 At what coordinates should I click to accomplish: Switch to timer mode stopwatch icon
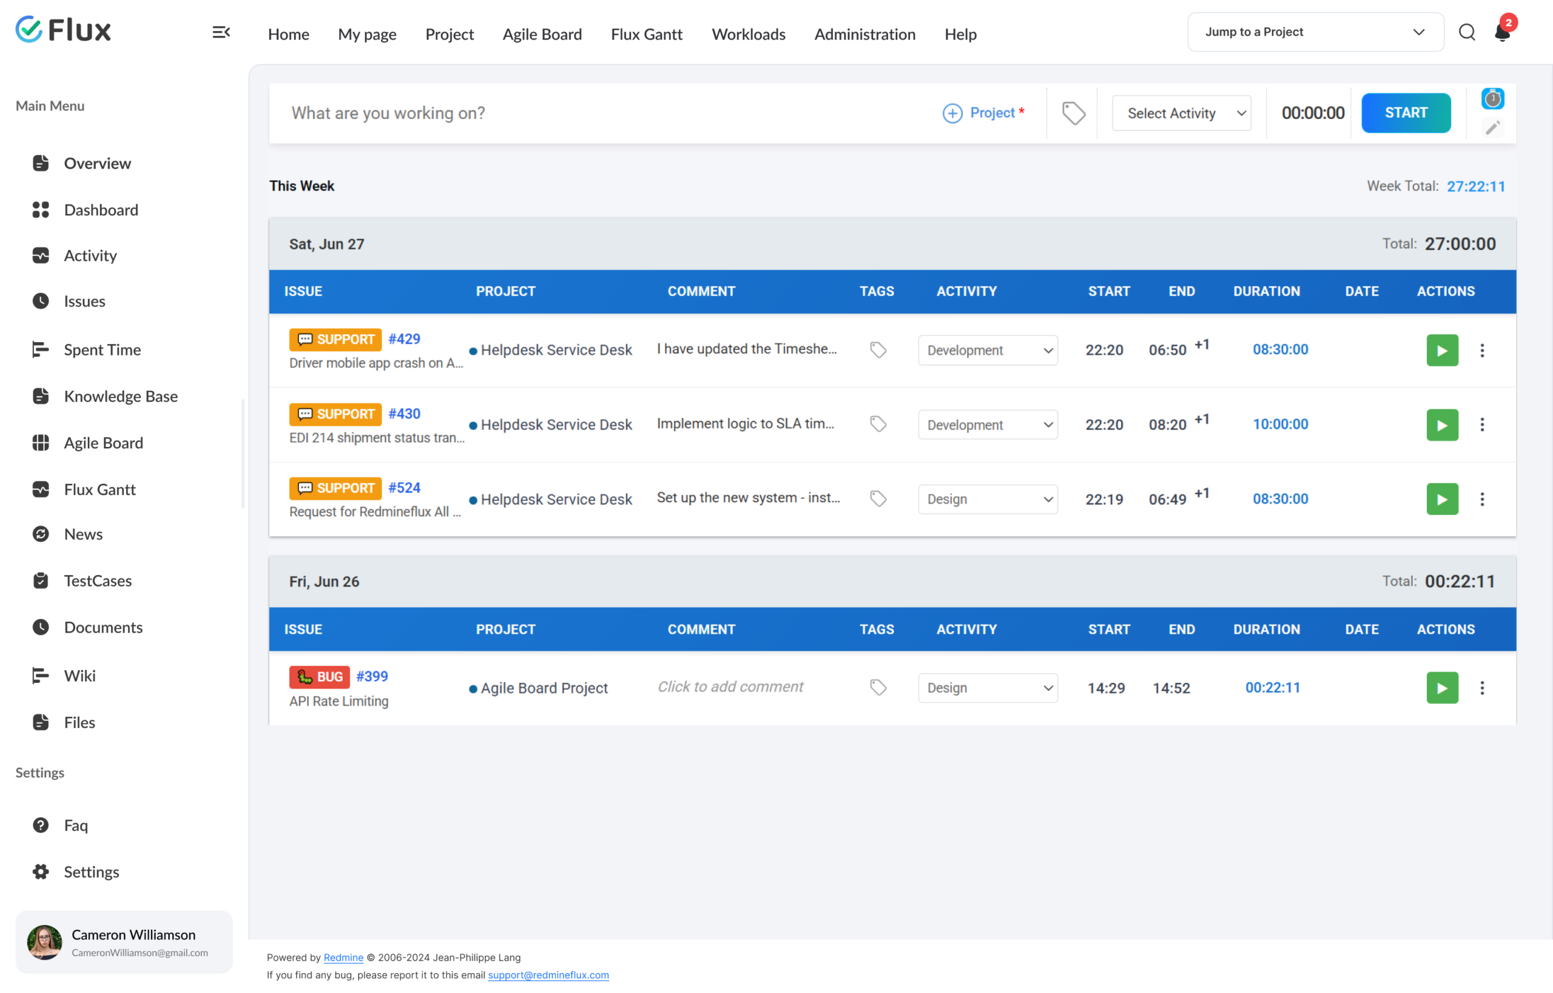point(1492,99)
